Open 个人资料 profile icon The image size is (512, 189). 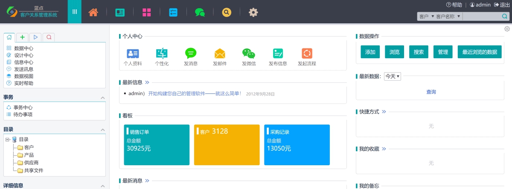point(133,54)
